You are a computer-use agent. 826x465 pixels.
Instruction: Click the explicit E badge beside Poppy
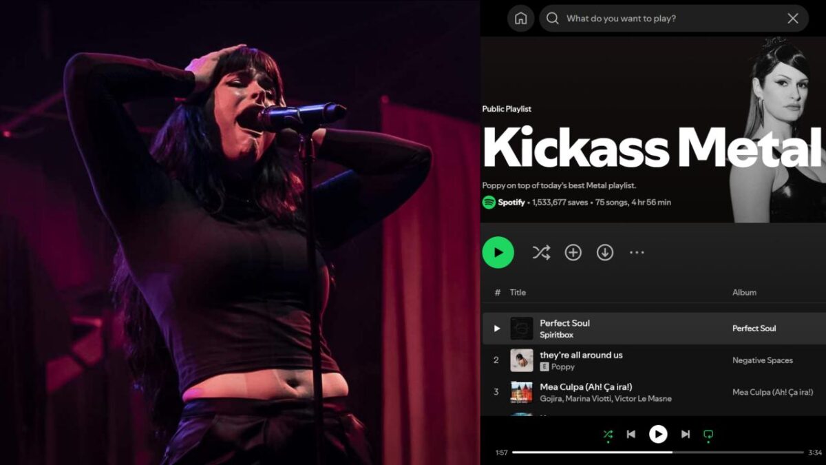point(544,367)
